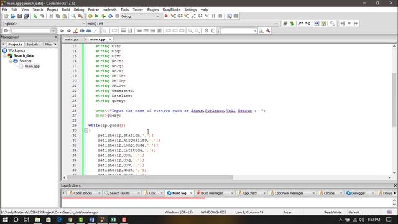398x224 pixels.
Task: Click the debugger Break pause icon
Action: (x=213, y=16)
